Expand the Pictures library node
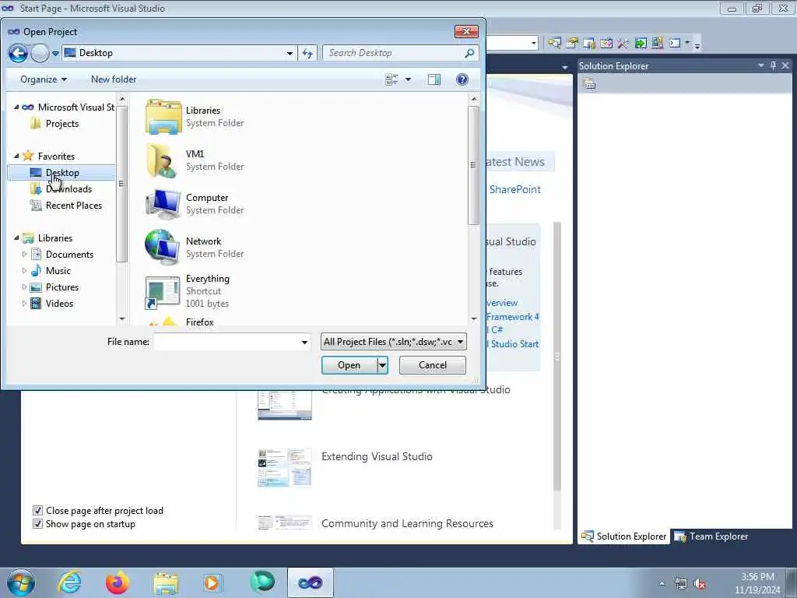This screenshot has height=598, width=797. [24, 287]
